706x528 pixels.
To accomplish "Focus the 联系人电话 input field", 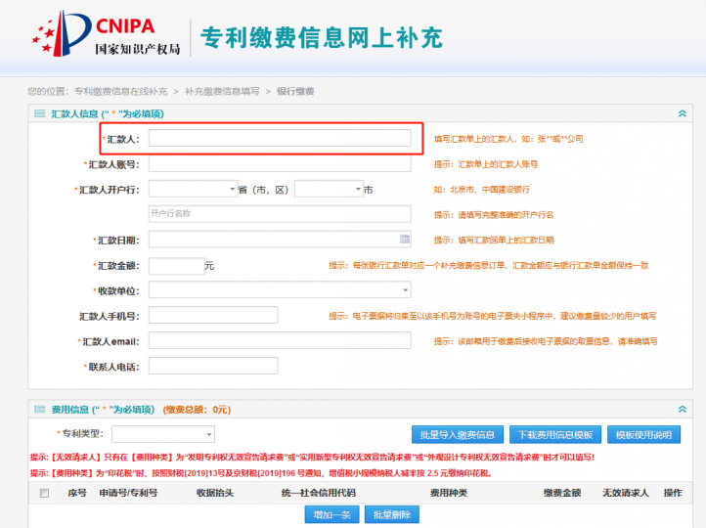I will click(213, 366).
